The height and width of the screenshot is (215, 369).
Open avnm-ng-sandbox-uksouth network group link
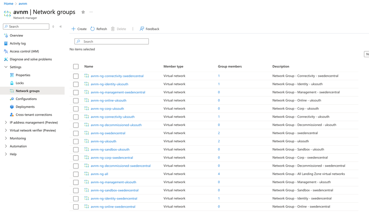[110, 149]
